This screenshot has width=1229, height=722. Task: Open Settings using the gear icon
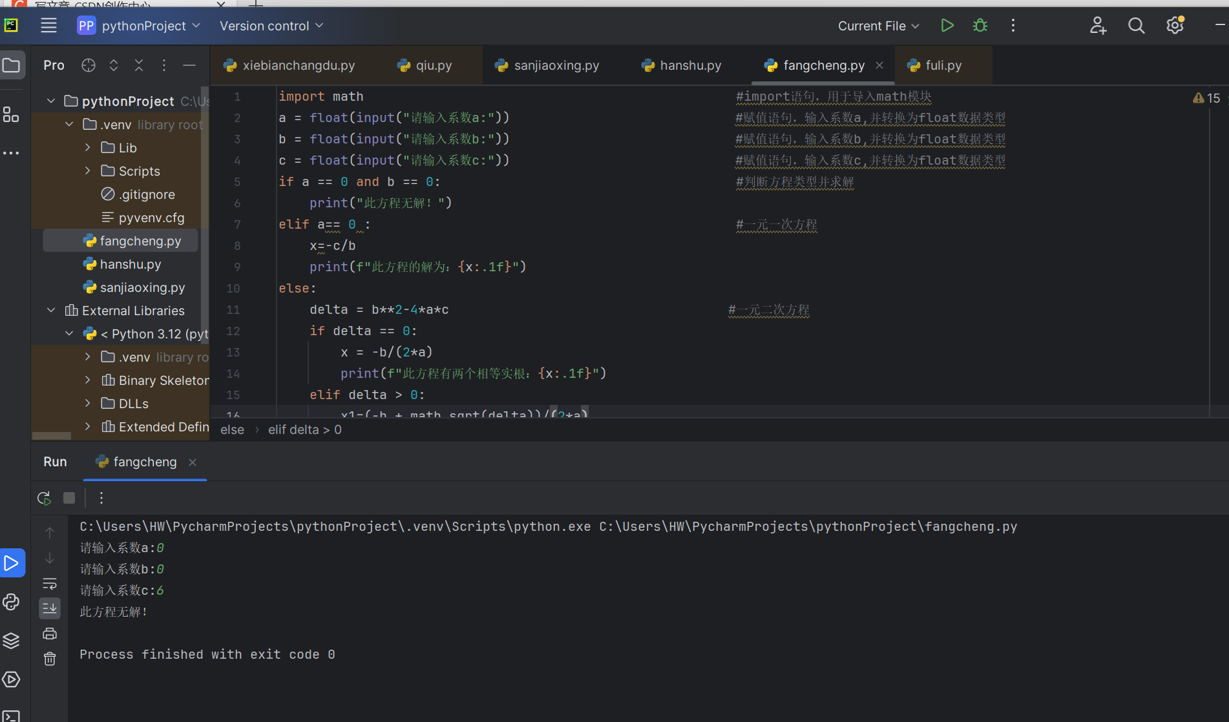click(x=1174, y=25)
